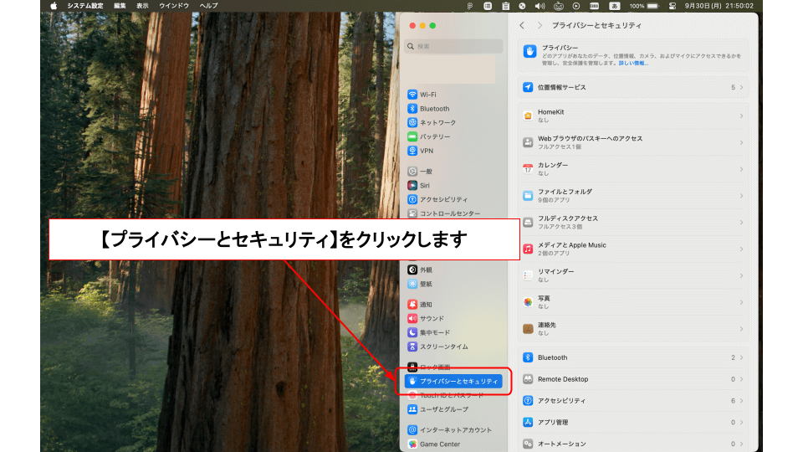
Task: Open Wi-Fi settings in sidebar
Action: point(427,95)
